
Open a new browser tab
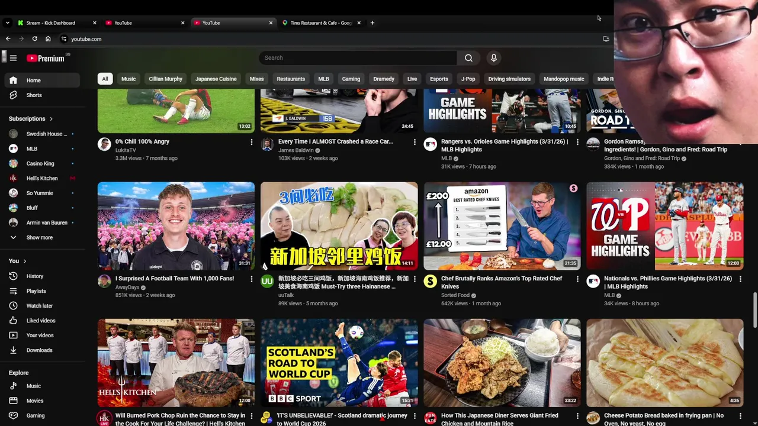click(372, 23)
